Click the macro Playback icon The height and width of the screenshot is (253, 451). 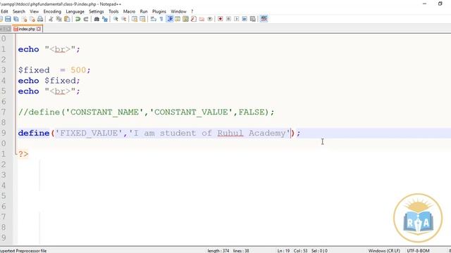[237, 19]
